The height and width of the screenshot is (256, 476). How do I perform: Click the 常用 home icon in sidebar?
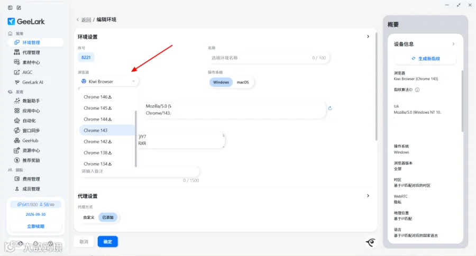click(11, 33)
